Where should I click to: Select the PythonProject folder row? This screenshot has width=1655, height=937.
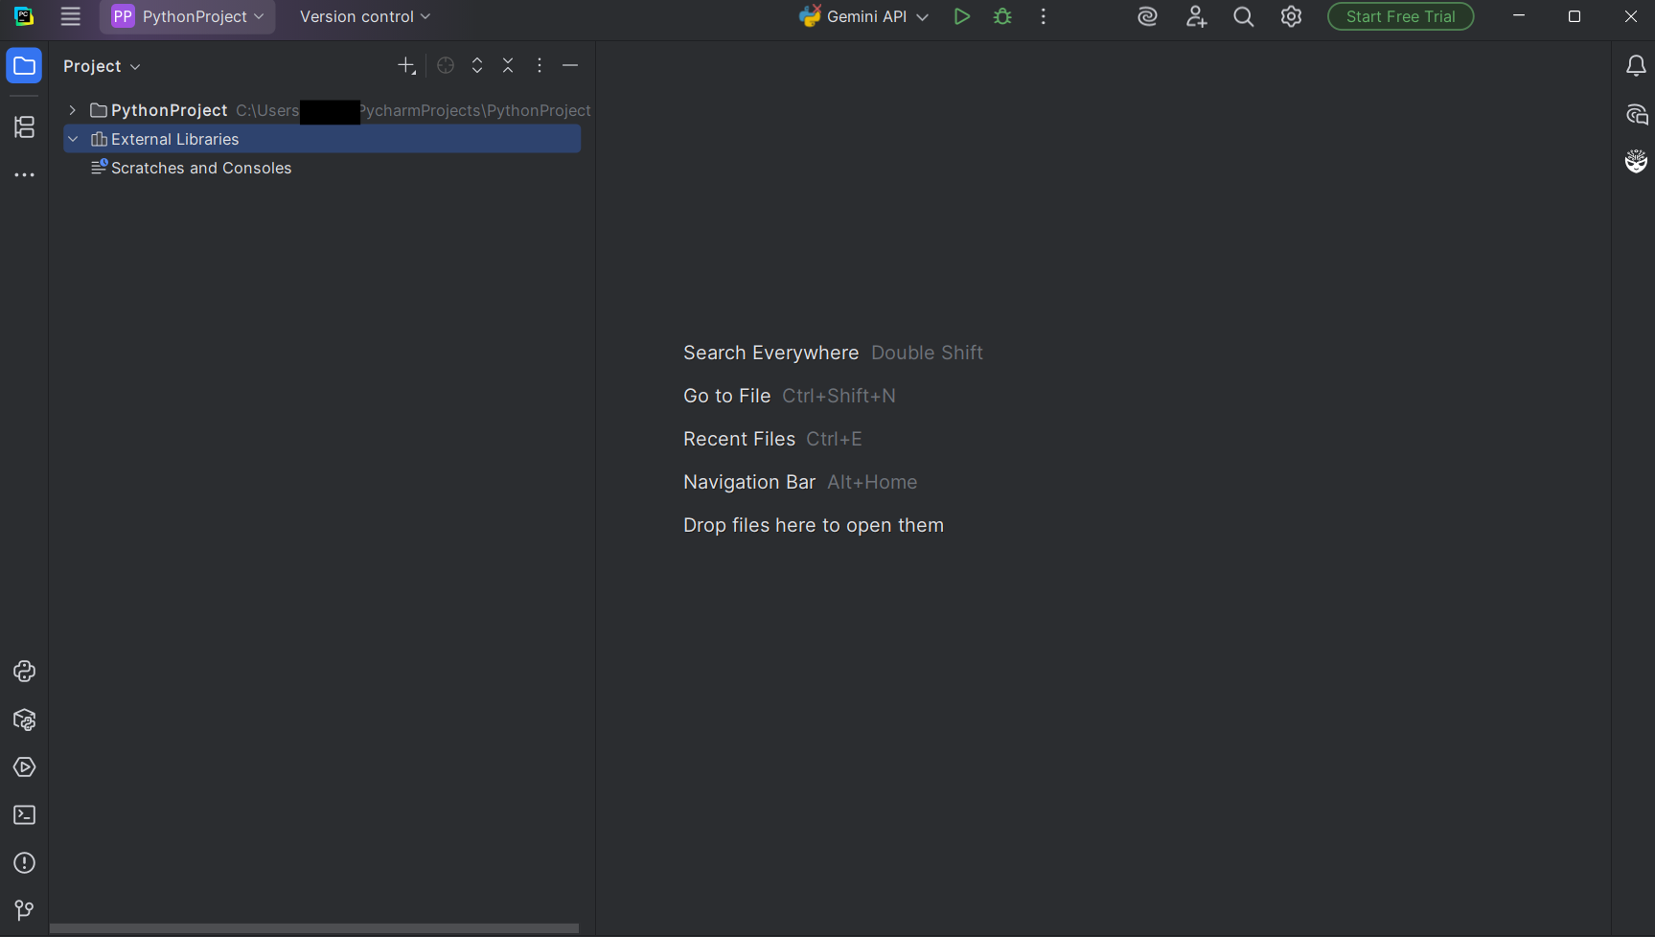tap(322, 110)
